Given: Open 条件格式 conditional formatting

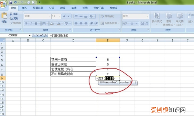Looking at the screenshot, I should [157, 19].
